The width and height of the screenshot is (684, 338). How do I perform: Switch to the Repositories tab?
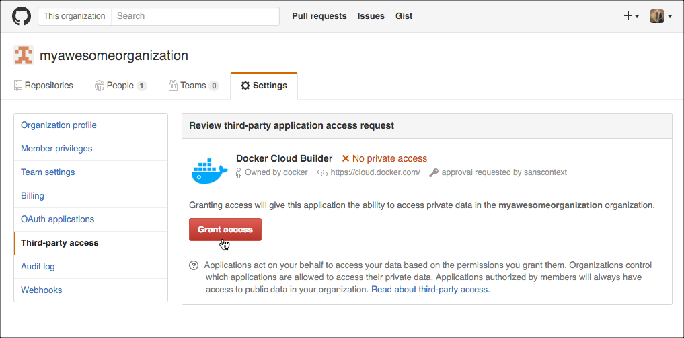click(x=44, y=86)
